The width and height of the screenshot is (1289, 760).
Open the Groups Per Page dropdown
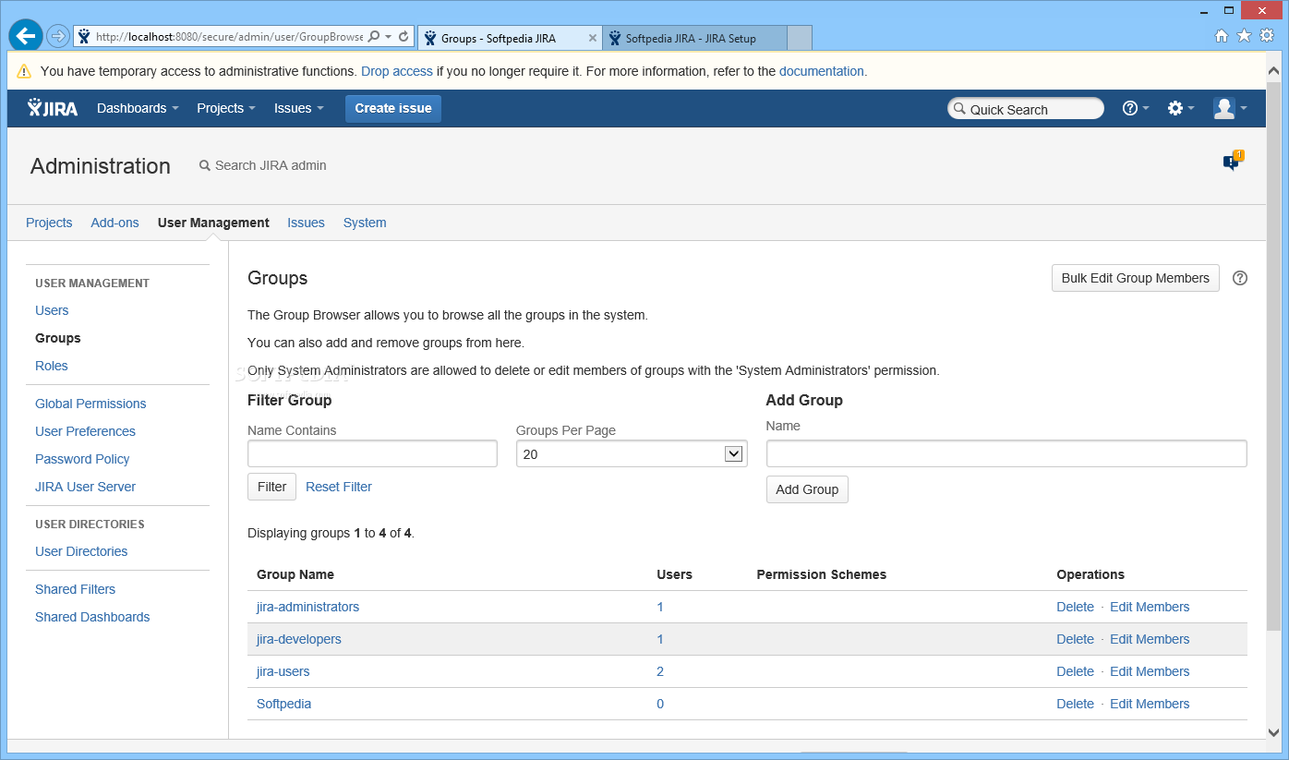tap(632, 453)
